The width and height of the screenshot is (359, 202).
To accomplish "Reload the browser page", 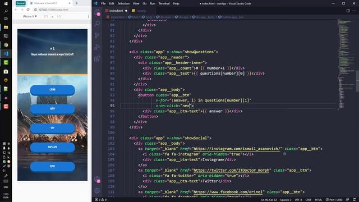I will point(28,10).
